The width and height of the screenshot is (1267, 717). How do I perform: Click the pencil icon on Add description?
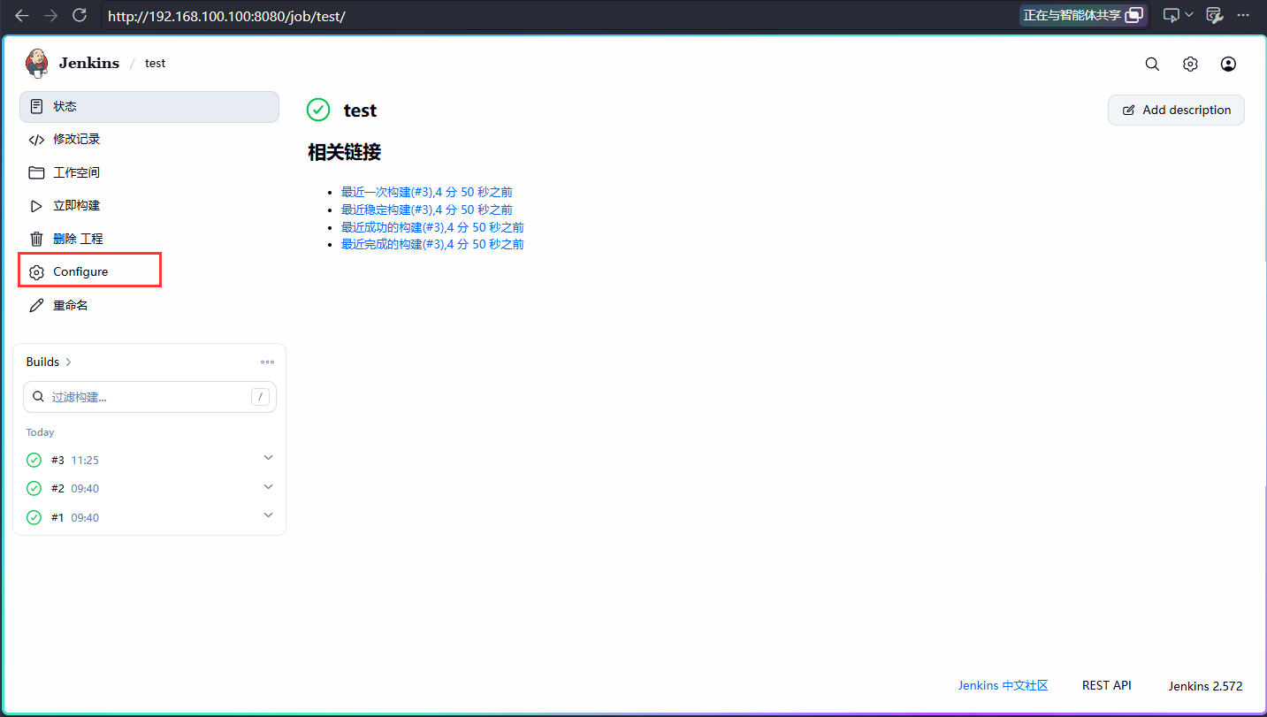click(x=1128, y=111)
